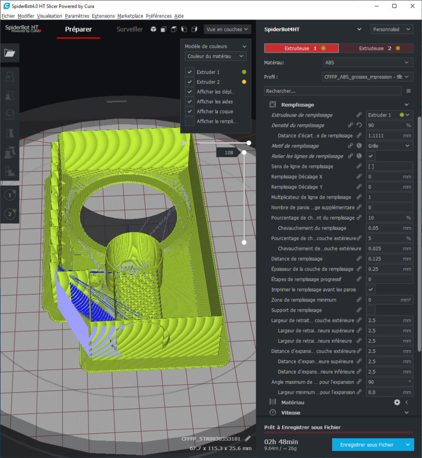
Task: Uncheck Afficher la coque checkbox
Action: click(190, 111)
